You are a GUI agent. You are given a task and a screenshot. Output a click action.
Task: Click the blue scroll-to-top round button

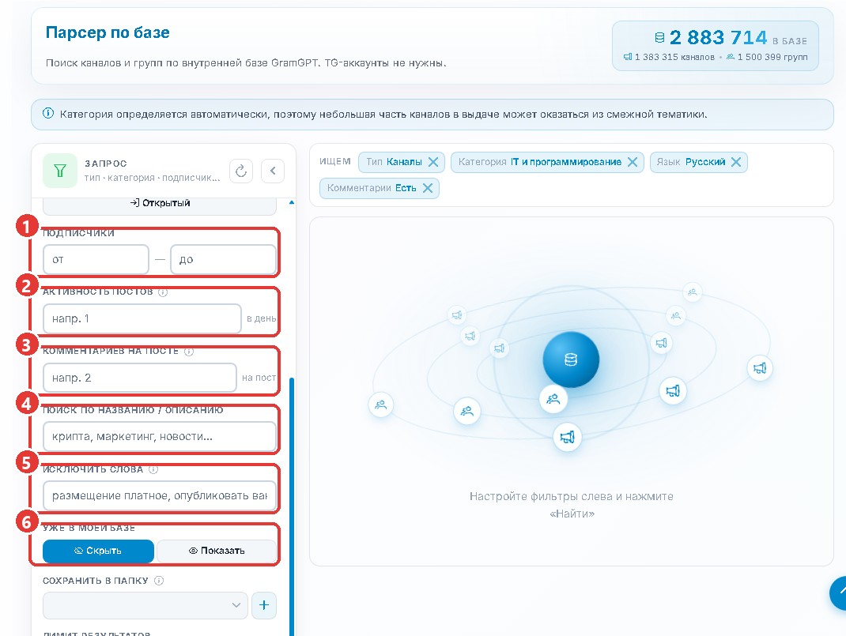[838, 593]
